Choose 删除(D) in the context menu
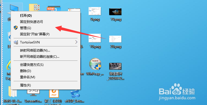207x105 pixels. (46, 71)
